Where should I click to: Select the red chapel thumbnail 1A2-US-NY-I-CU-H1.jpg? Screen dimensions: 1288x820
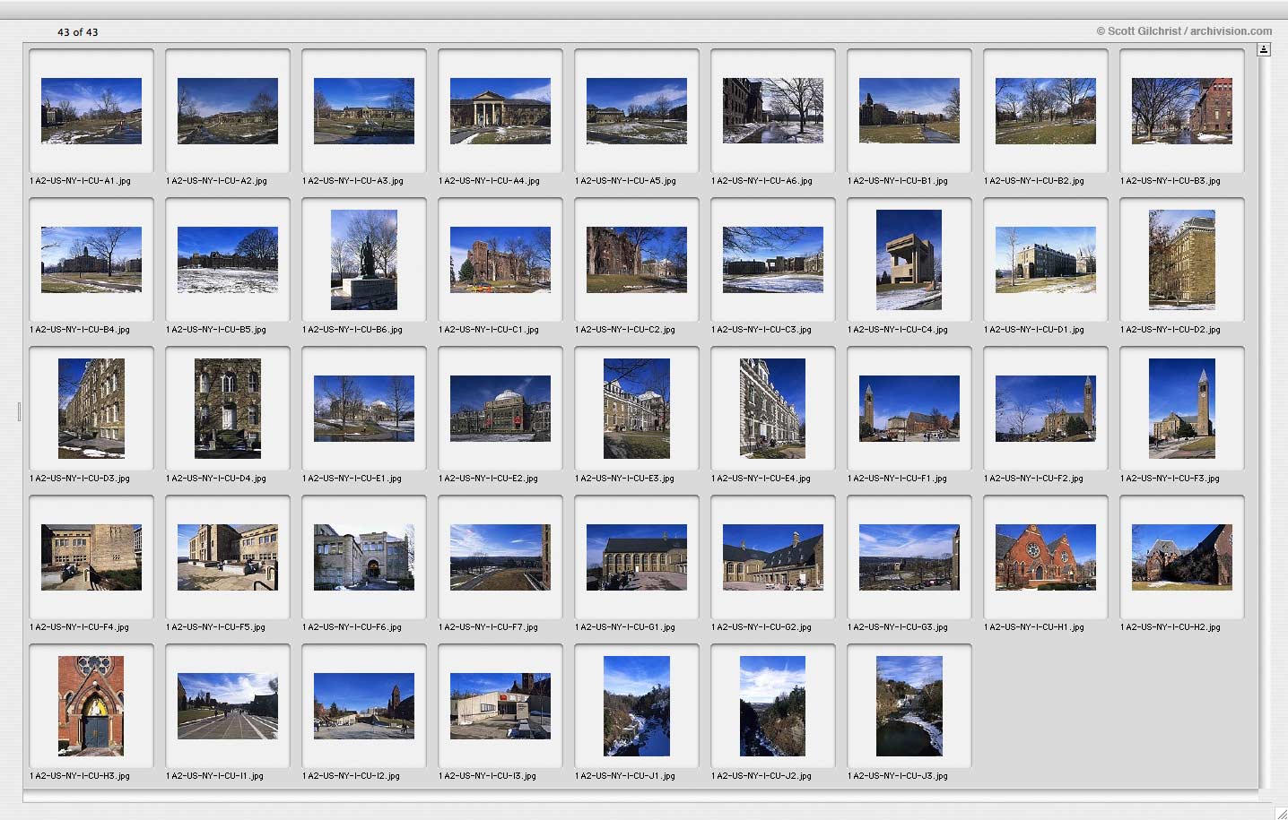click(1046, 557)
